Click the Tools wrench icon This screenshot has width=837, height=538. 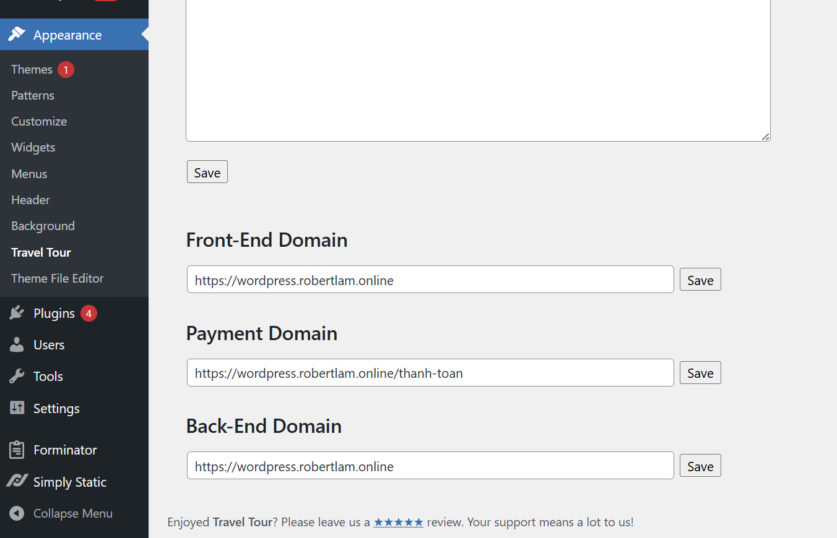pyautogui.click(x=17, y=377)
